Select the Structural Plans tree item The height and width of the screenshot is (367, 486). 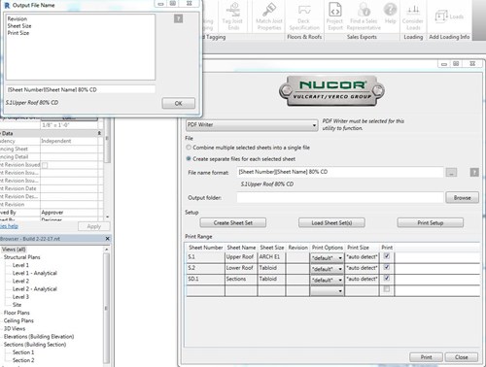tap(21, 257)
